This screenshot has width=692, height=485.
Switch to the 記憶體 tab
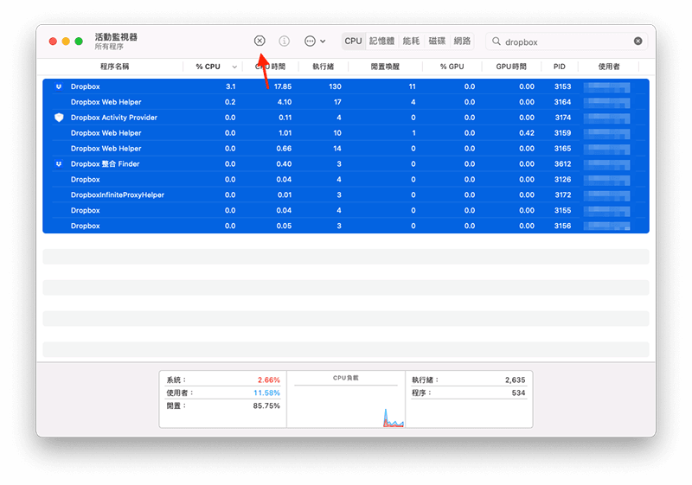click(381, 41)
